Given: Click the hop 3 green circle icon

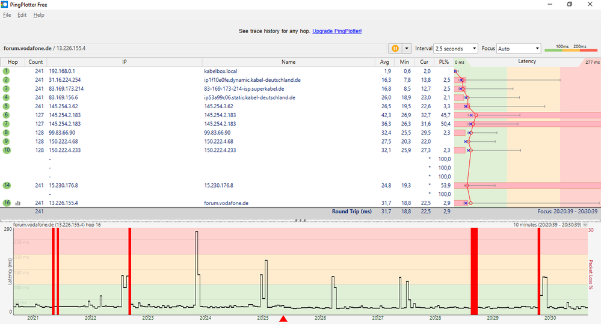Looking at the screenshot, I should coord(6,89).
